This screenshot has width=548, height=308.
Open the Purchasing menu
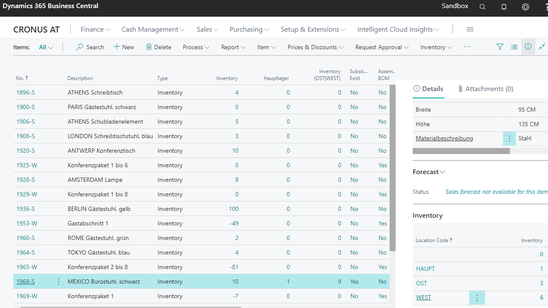[249, 29]
